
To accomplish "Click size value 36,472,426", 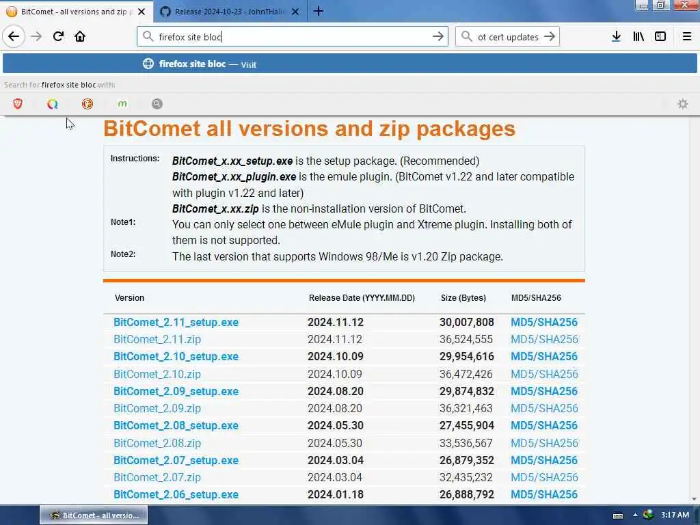I will [466, 374].
